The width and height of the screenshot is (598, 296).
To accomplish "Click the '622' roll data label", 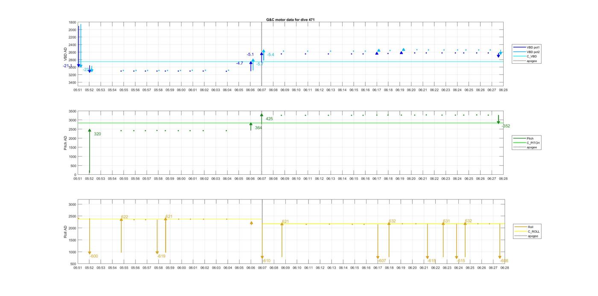I will (125, 217).
